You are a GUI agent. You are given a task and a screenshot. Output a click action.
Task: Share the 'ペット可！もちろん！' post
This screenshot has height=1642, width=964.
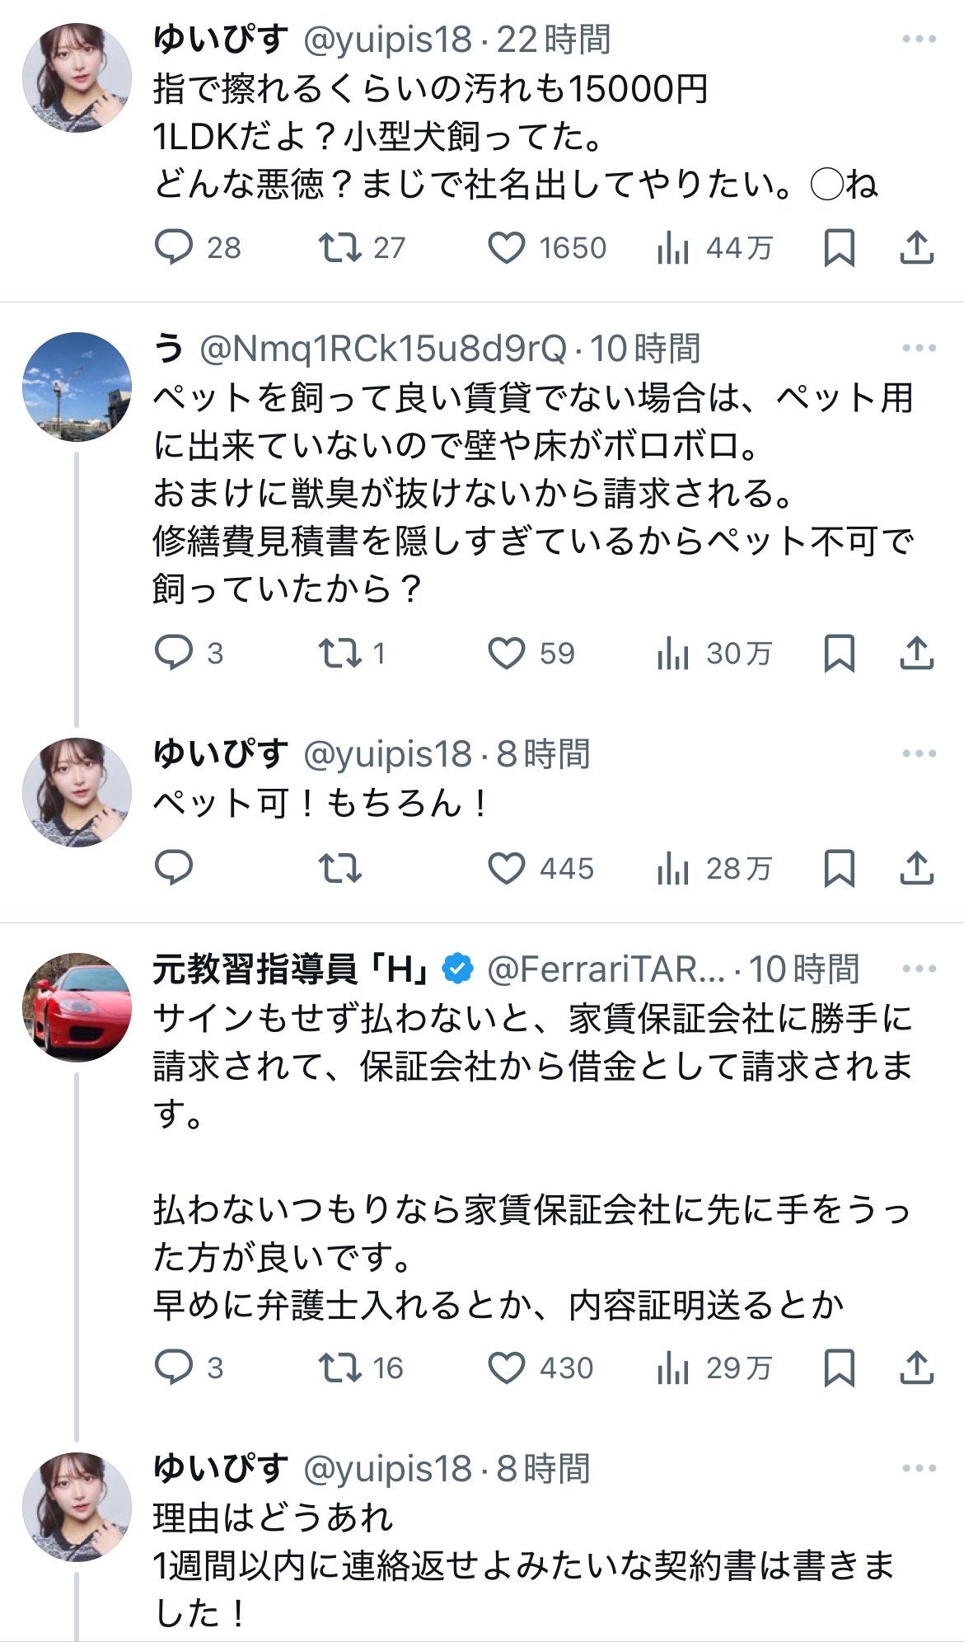[916, 868]
